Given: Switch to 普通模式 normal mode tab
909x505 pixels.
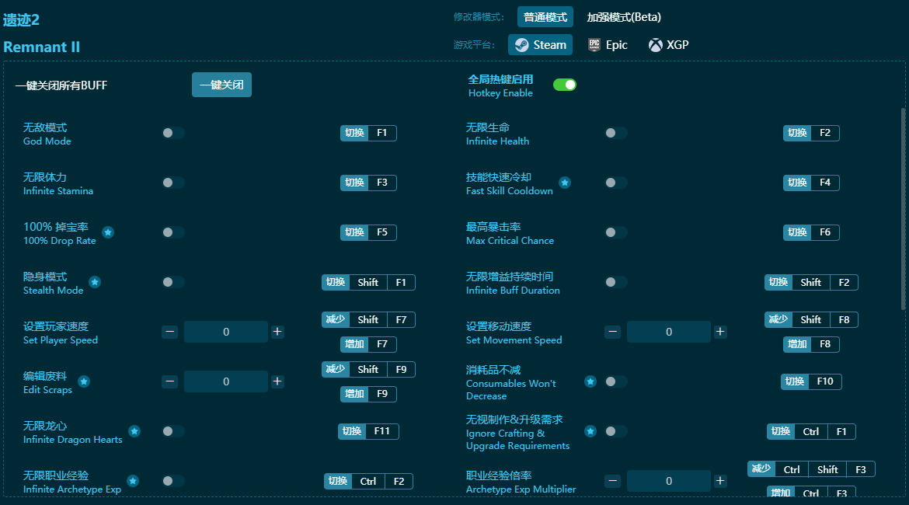Looking at the screenshot, I should 545,17.
